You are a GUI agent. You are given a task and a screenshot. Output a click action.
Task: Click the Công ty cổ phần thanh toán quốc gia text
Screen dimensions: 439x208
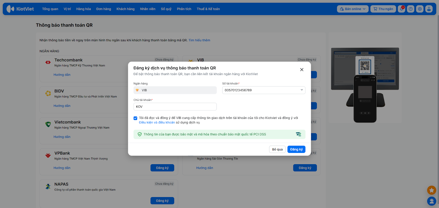(x=85, y=190)
